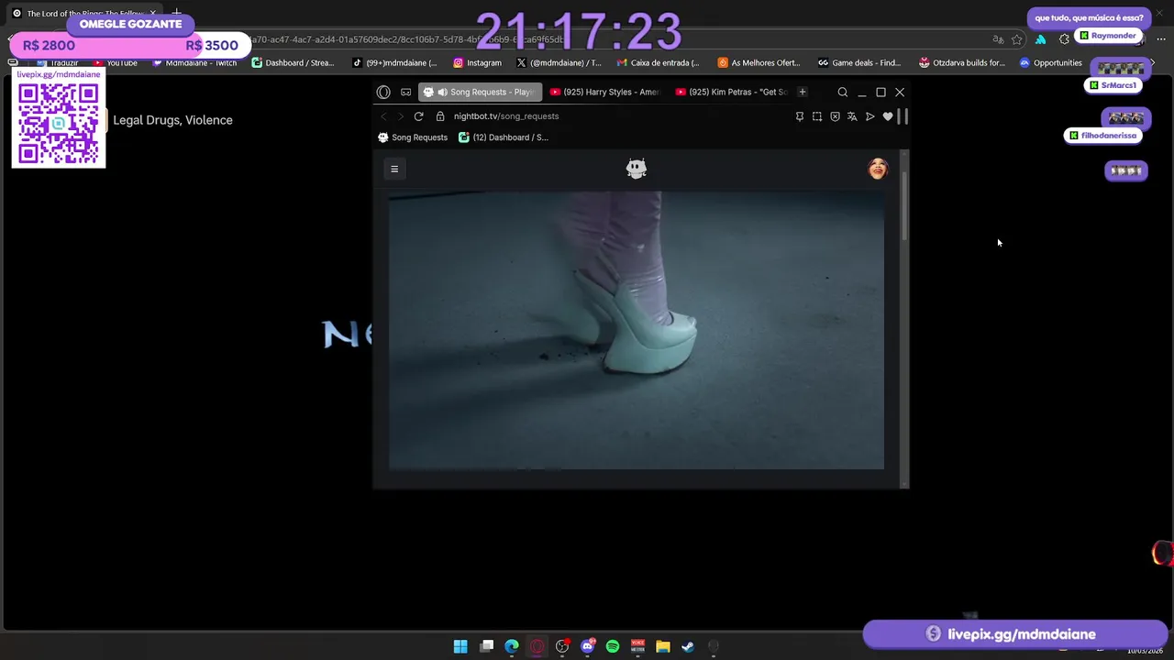Screen dimensions: 1174x660
Task: Bookmark page with the heart icon
Action: point(888,116)
